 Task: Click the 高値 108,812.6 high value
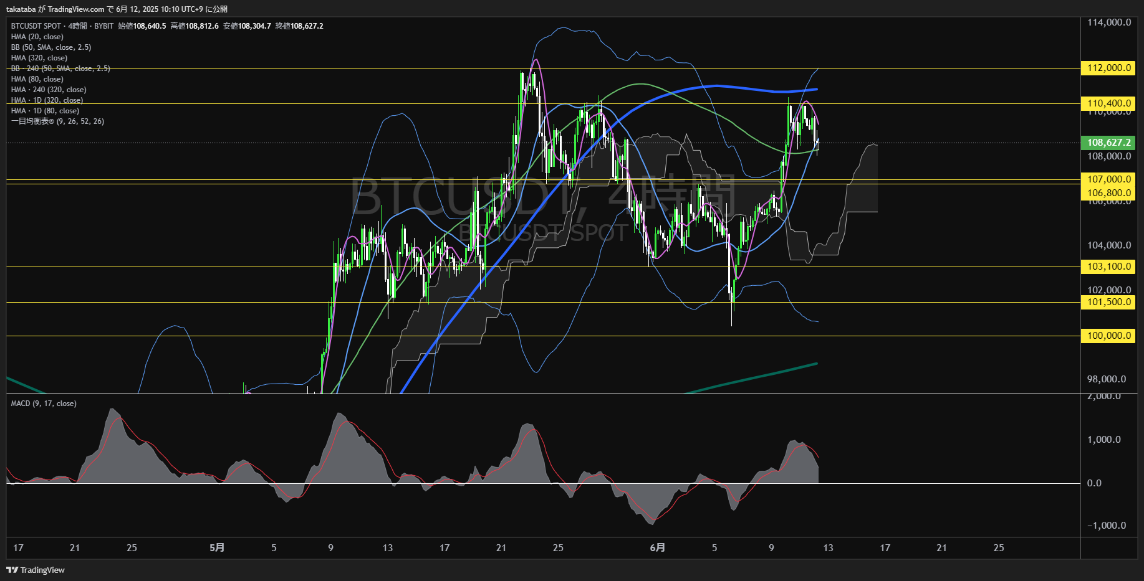[195, 26]
